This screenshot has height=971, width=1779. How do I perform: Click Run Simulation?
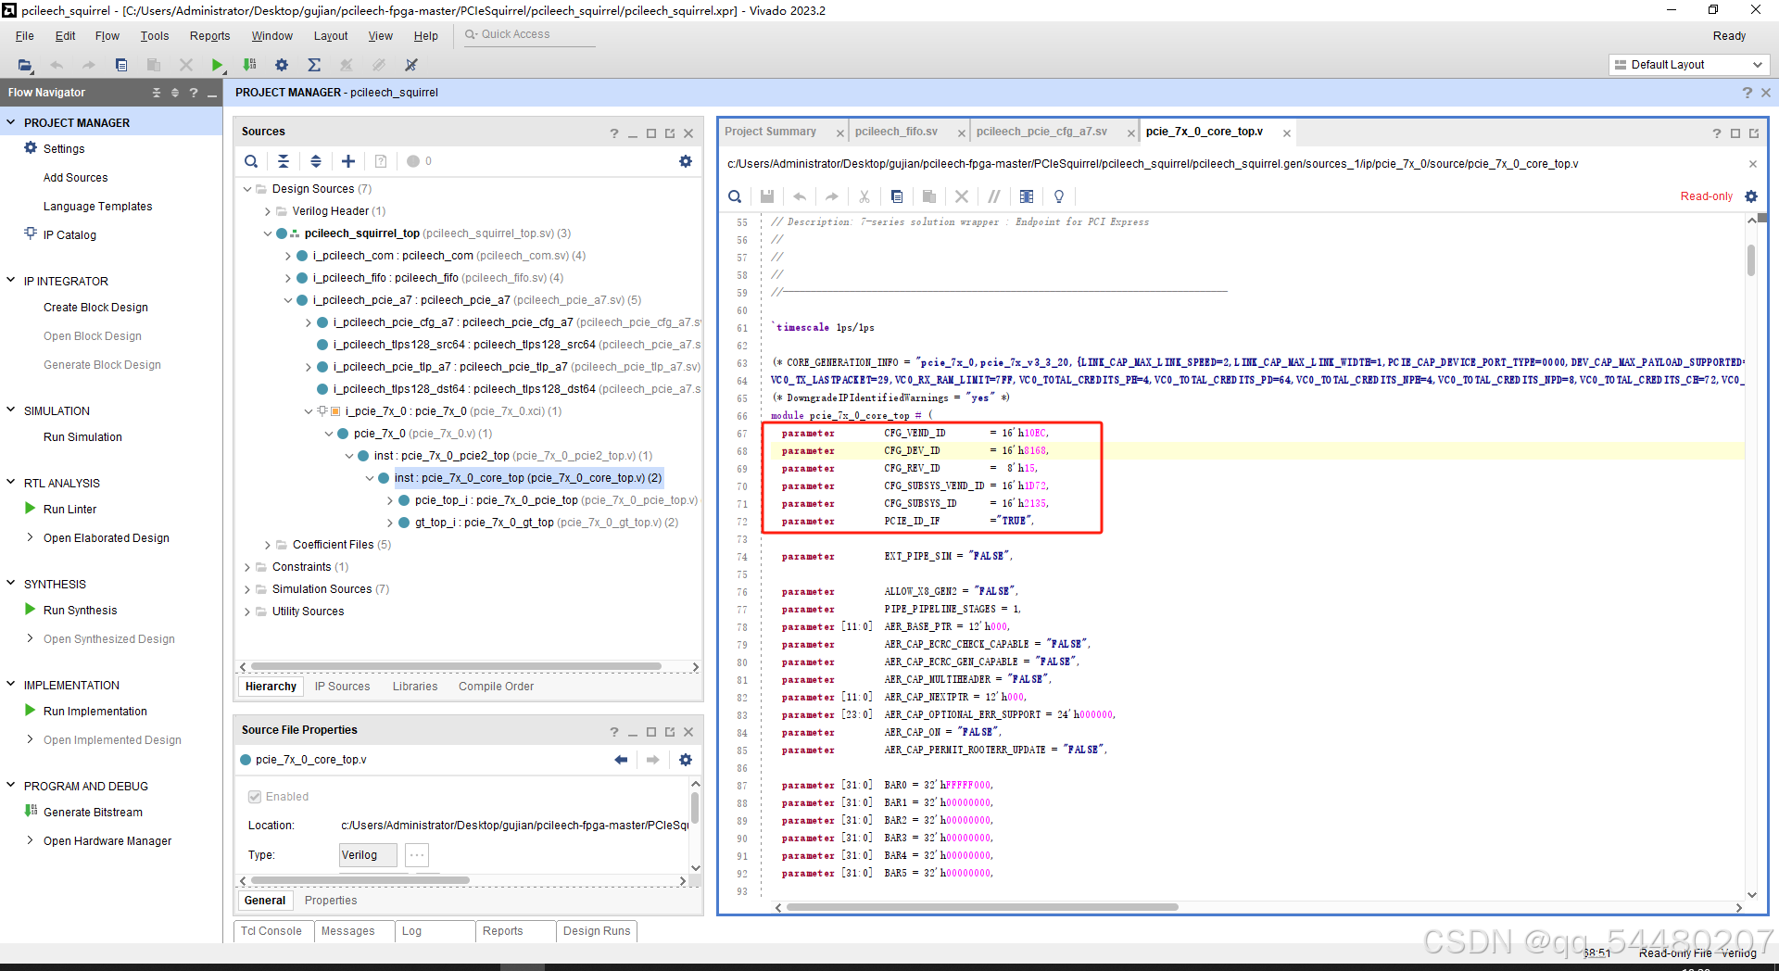[82, 437]
